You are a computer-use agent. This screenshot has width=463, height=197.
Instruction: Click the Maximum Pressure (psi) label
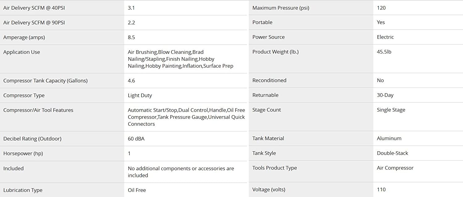point(281,8)
